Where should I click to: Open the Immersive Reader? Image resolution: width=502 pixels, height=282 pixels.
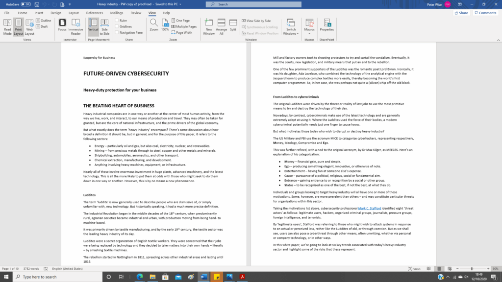(x=76, y=27)
